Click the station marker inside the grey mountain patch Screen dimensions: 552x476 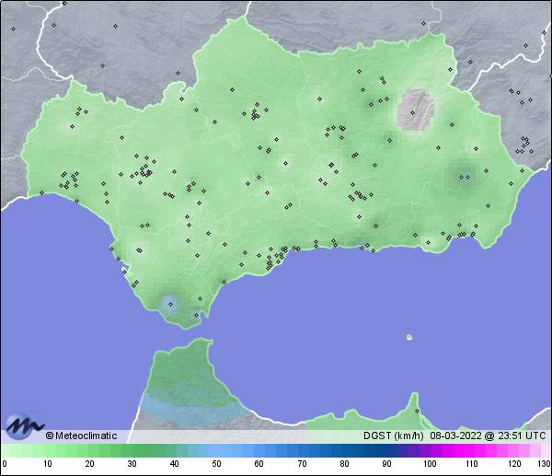(412, 112)
